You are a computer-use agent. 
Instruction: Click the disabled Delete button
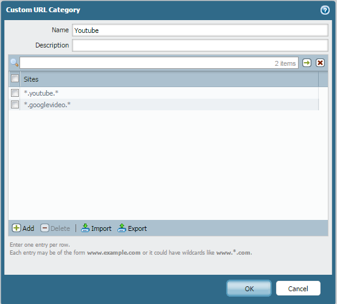(x=55, y=228)
